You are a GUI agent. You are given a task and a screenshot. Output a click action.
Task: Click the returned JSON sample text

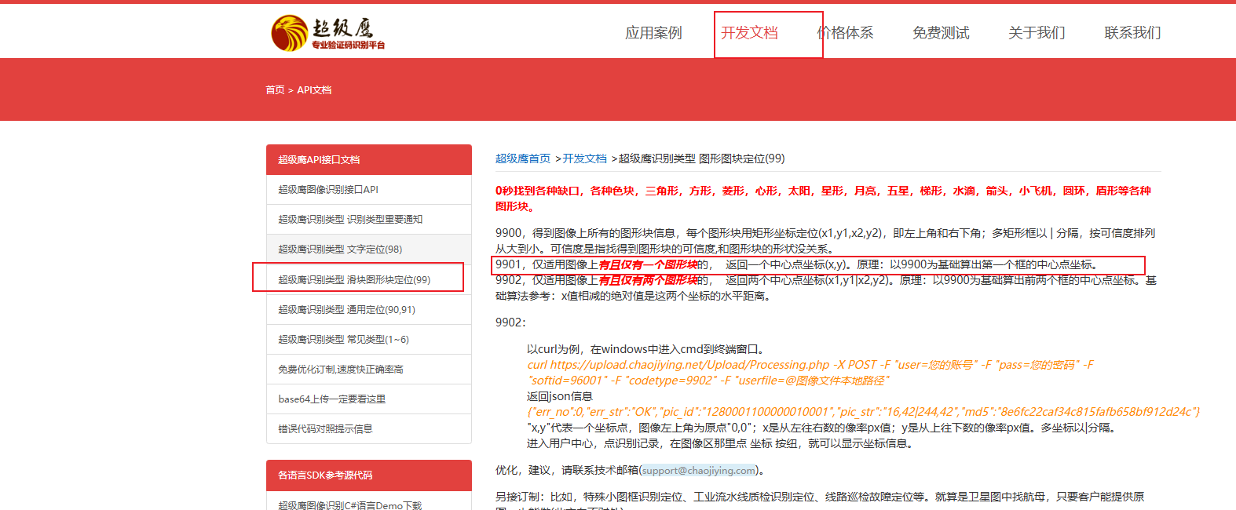pos(863,412)
